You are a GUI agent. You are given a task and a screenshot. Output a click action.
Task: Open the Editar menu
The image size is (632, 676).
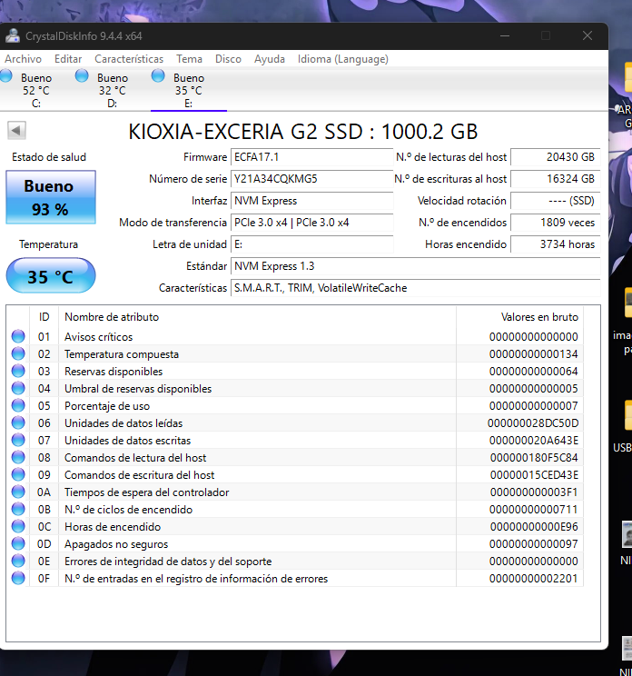point(68,59)
